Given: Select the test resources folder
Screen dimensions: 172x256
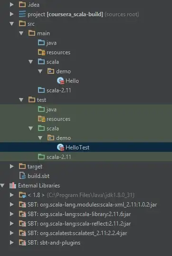Looking at the screenshot, I should click(x=58, y=119).
